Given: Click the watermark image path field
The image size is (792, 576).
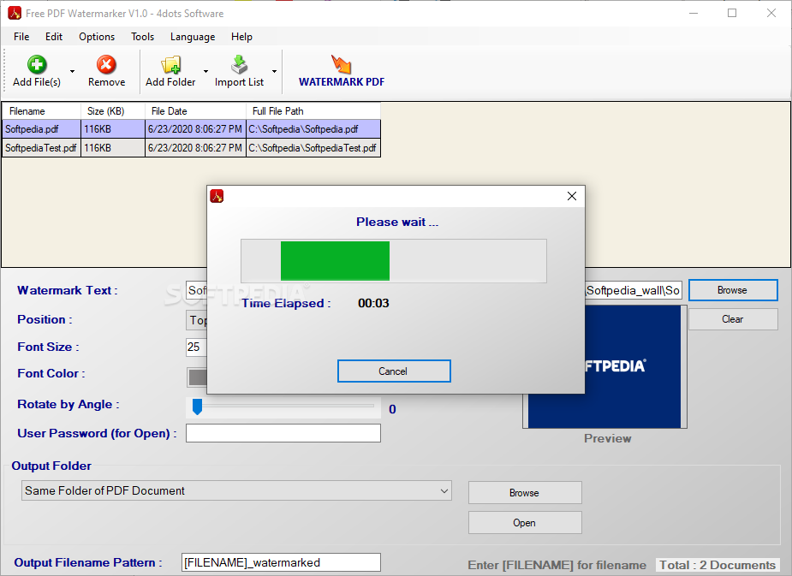Looking at the screenshot, I should click(x=634, y=290).
